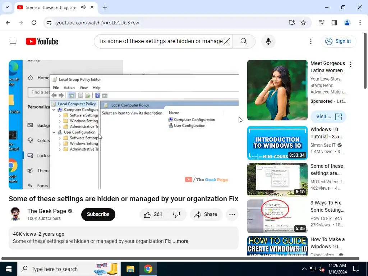Image resolution: width=368 pixels, height=276 pixels.
Task: View site information icon in address bar
Action: 49,23
